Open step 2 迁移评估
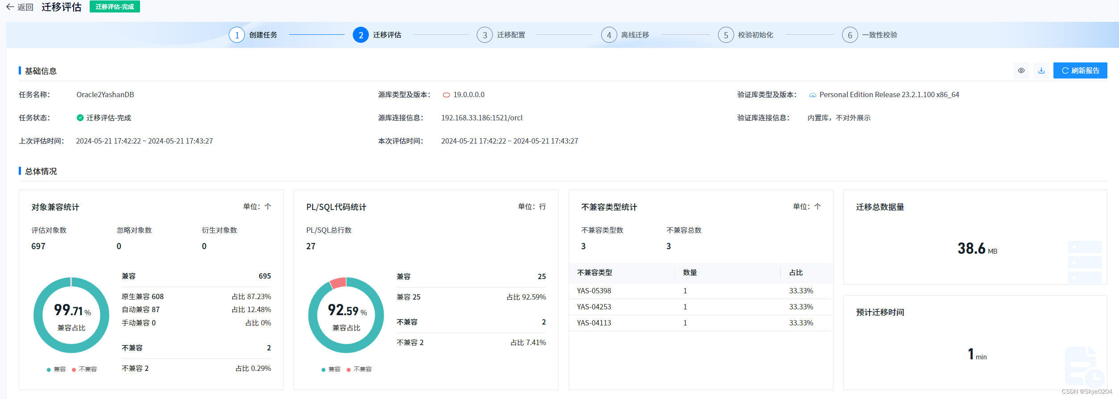The height and width of the screenshot is (399, 1119). (x=377, y=35)
